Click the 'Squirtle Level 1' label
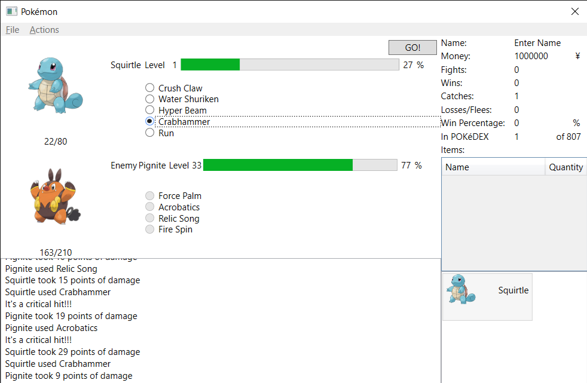The width and height of the screenshot is (587, 383). click(143, 65)
